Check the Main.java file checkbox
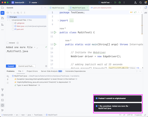148x117 pixels. [13, 26]
